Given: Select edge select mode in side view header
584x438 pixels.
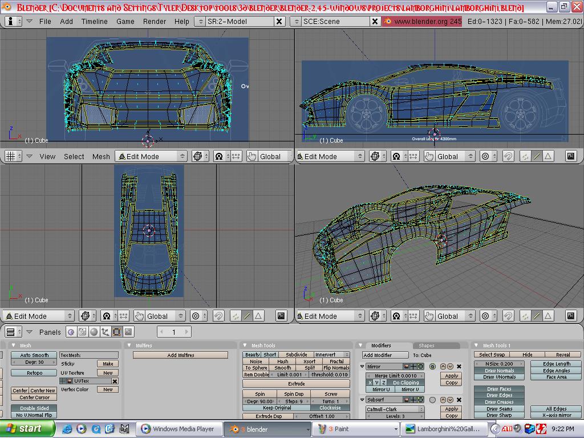Looking at the screenshot, I should [x=536, y=156].
